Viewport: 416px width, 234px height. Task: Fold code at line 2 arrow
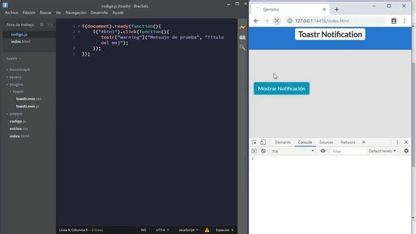79,32
